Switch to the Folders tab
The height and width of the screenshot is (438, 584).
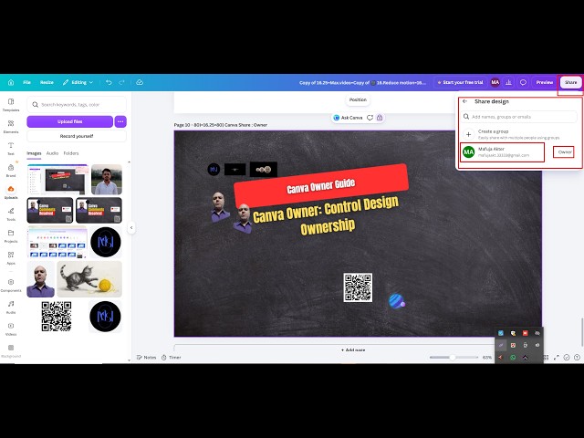71,153
